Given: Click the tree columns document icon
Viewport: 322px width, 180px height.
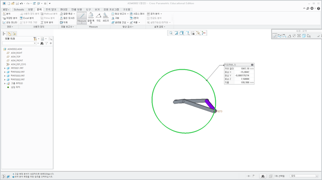Looking at the screenshot, I should (42, 39).
